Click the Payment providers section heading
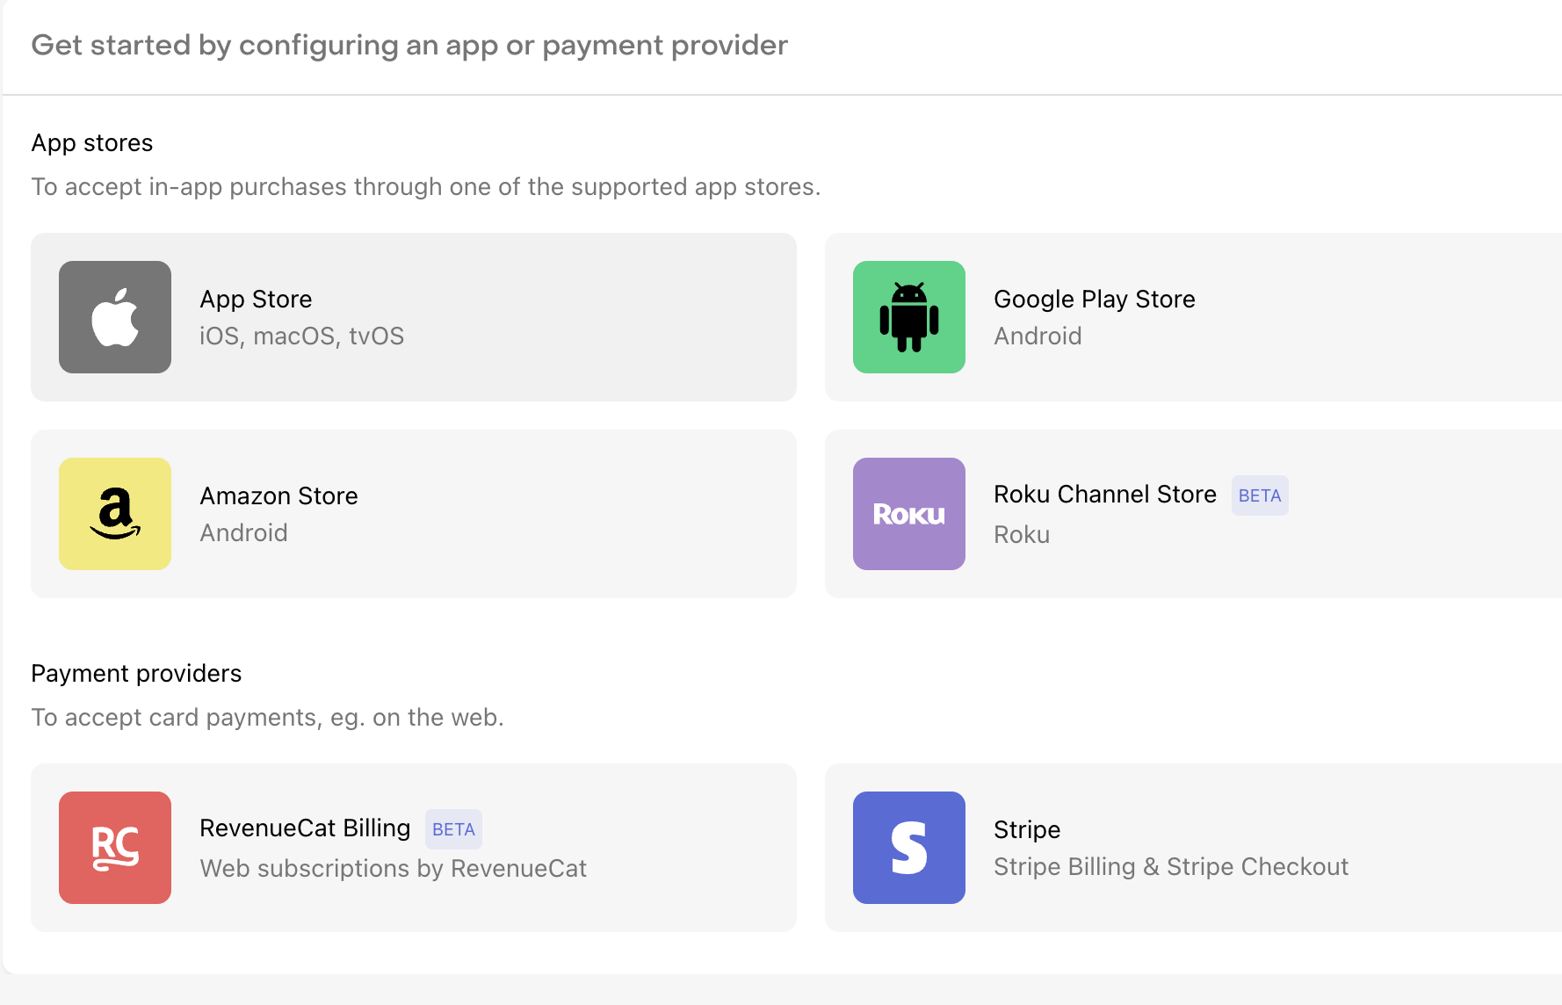The width and height of the screenshot is (1562, 1005). point(136,673)
